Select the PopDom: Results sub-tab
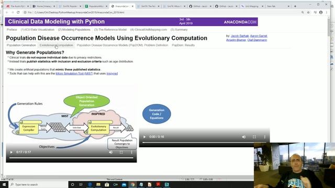 (x=183, y=45)
